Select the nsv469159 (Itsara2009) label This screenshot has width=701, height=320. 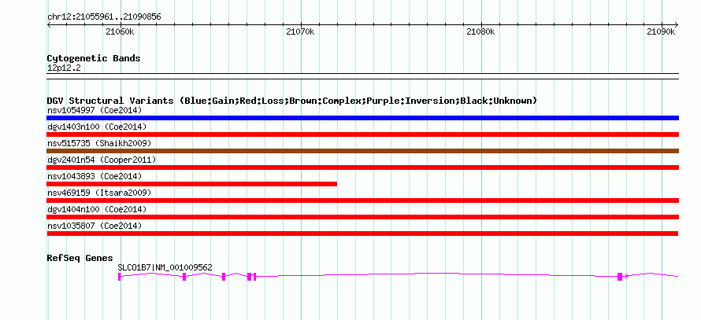98,193
